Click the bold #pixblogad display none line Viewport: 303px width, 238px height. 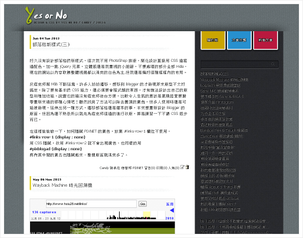click(x=55, y=149)
